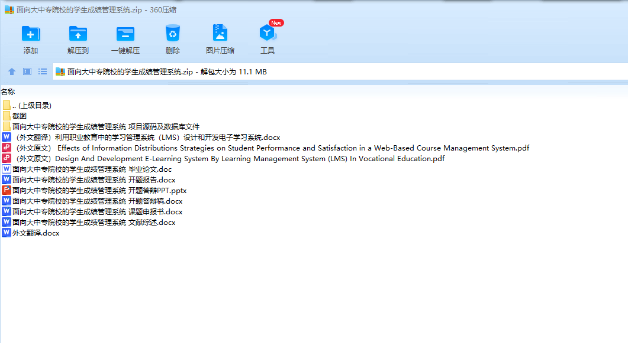Click the 360压缩 app icon in title bar
Screen dimensions: 628x343
pos(9,9)
